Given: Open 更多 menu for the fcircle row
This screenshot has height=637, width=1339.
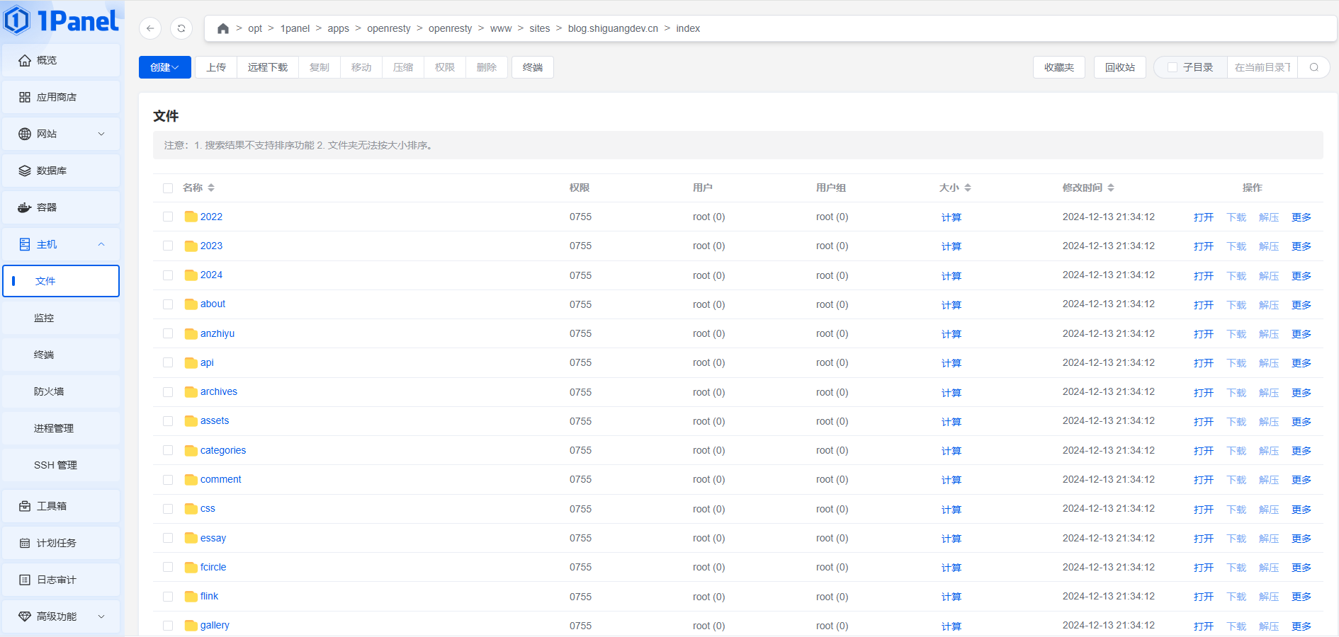Looking at the screenshot, I should [x=1301, y=568].
